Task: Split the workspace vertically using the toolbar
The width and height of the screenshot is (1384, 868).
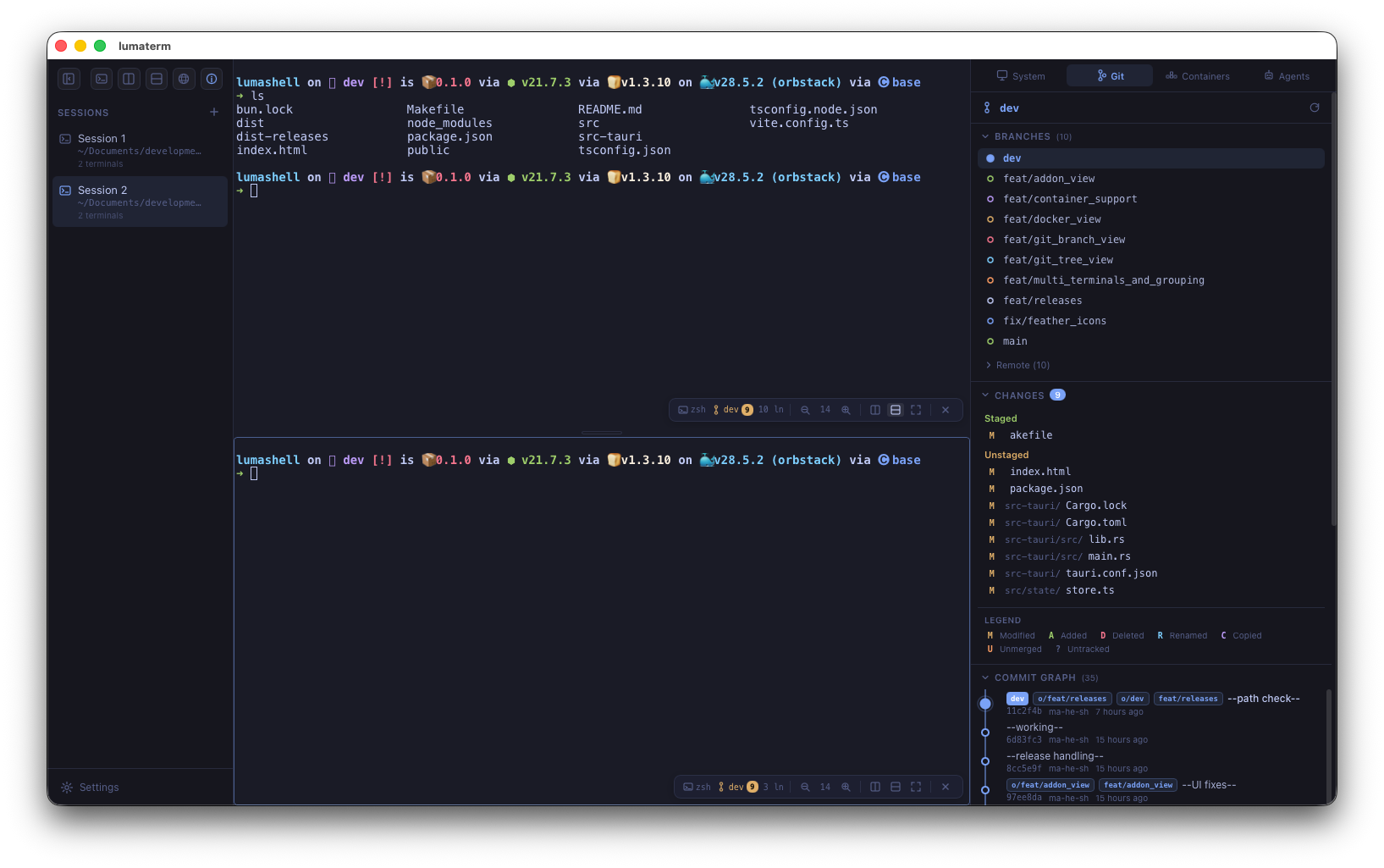Action: click(129, 78)
